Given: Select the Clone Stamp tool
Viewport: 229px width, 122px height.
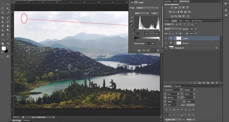Looking at the screenshot, I should (3, 22).
